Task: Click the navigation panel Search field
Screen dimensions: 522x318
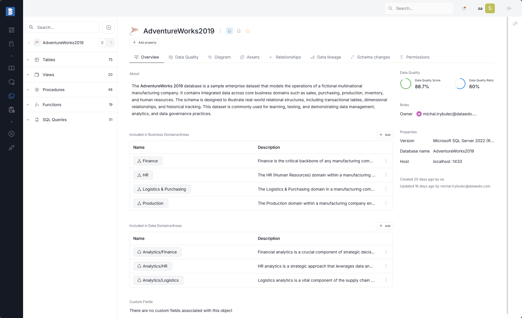Action: tap(63, 27)
